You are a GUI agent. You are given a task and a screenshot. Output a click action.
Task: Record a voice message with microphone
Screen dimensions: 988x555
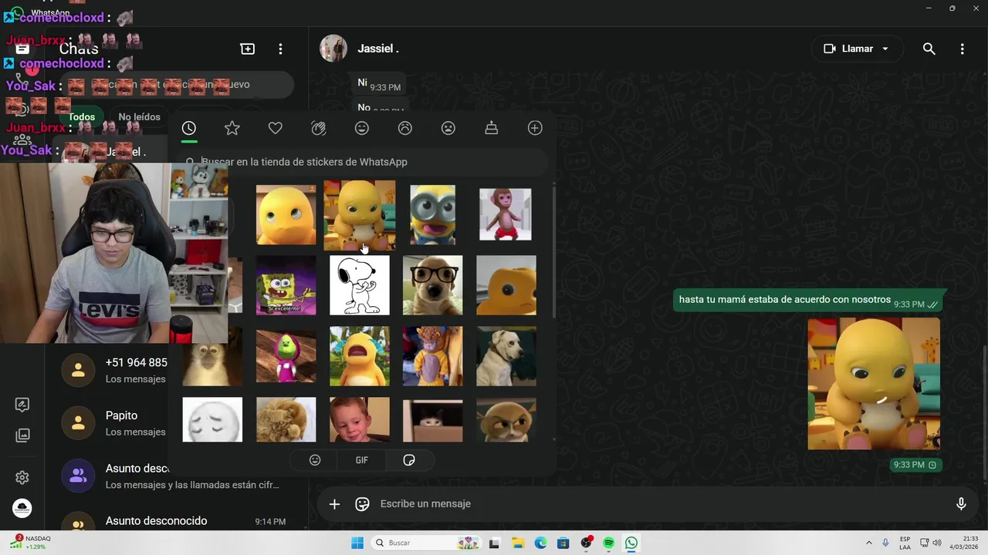click(961, 504)
